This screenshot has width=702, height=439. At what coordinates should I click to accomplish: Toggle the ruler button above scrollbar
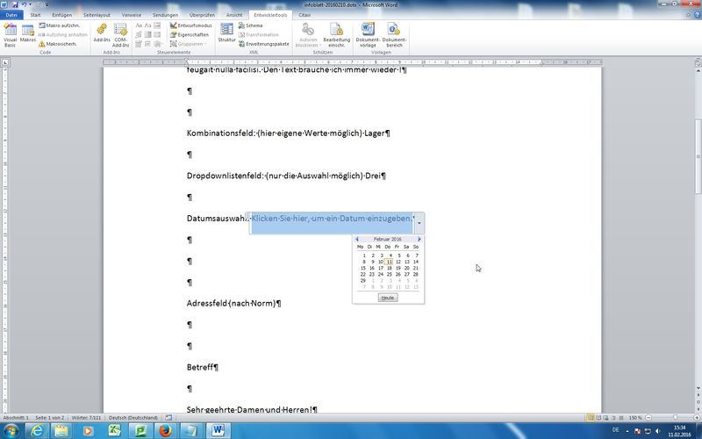698,62
